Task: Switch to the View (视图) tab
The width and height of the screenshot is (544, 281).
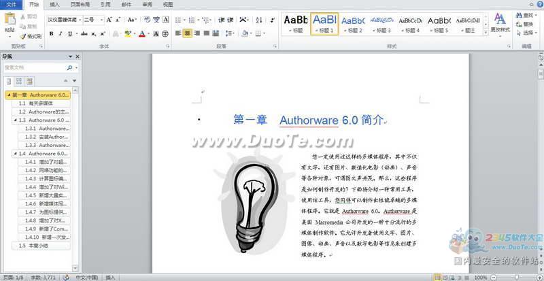Action: 168,5
